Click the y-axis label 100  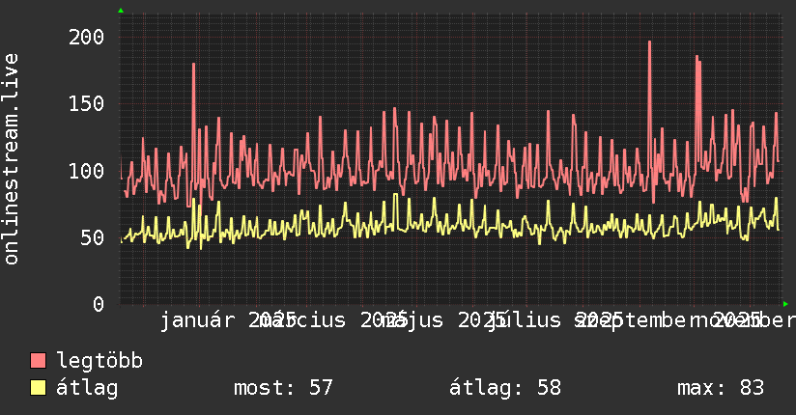pos(86,171)
